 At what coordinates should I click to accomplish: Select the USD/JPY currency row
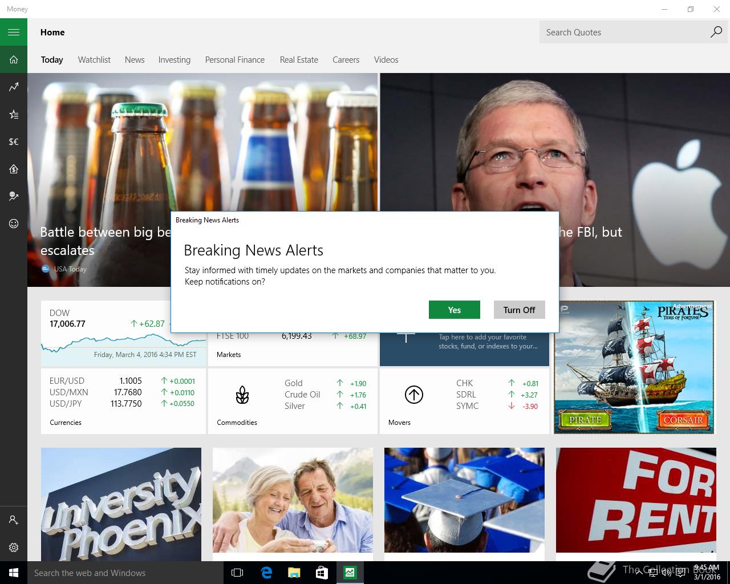(x=122, y=404)
